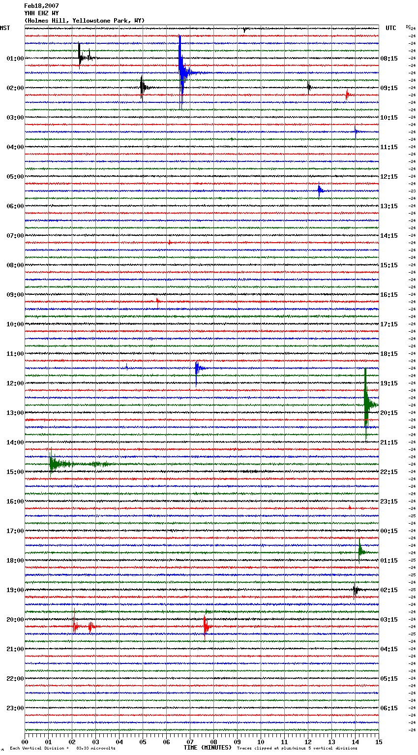This screenshot has height=755, width=418.
Task: Select the 00:15 UTC time label
Action: 389,531
